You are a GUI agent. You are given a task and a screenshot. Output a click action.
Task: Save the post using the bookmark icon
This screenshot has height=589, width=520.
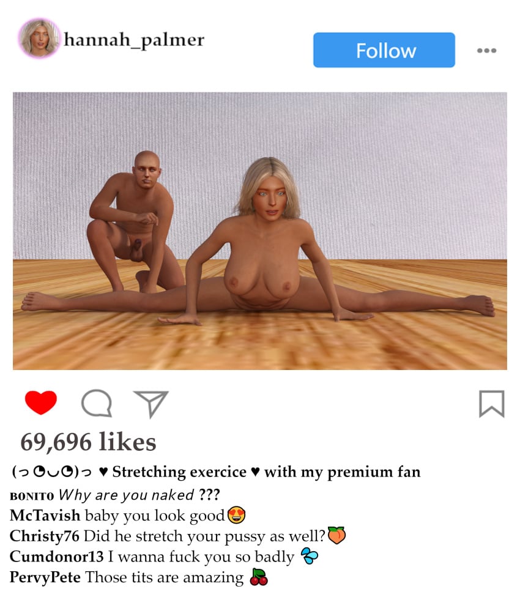(x=491, y=404)
